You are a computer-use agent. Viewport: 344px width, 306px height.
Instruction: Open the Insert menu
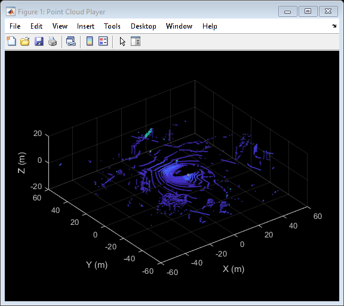85,26
